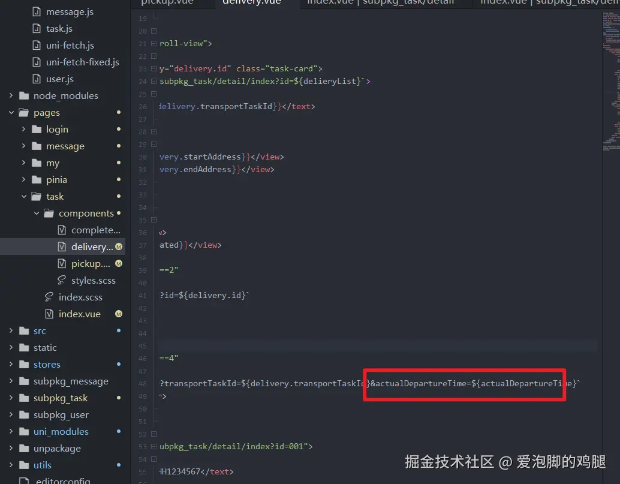Viewport: 620px width, 484px height.
Task: Select the delivery.vue editor tab
Action: [x=252, y=2]
